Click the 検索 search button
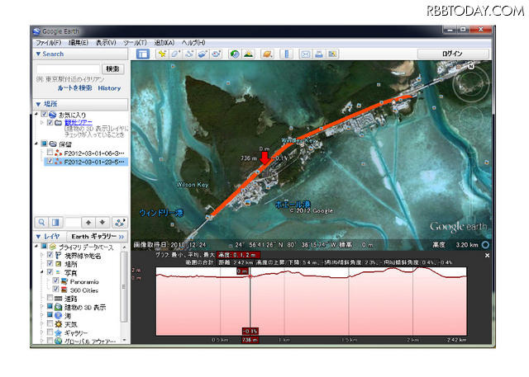 (112, 69)
